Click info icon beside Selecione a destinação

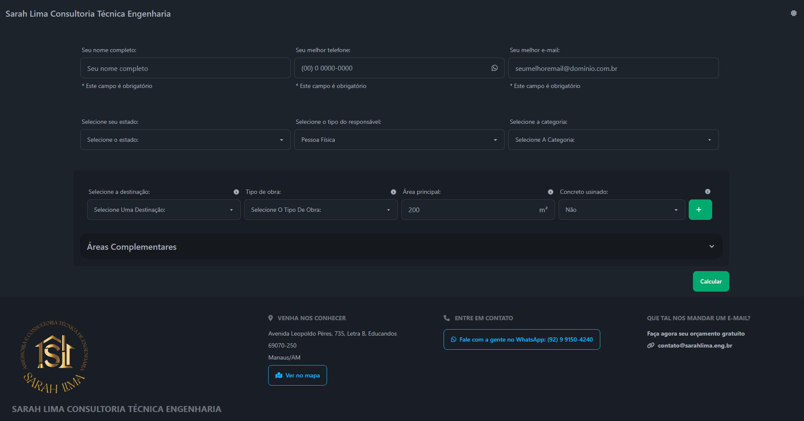point(236,192)
